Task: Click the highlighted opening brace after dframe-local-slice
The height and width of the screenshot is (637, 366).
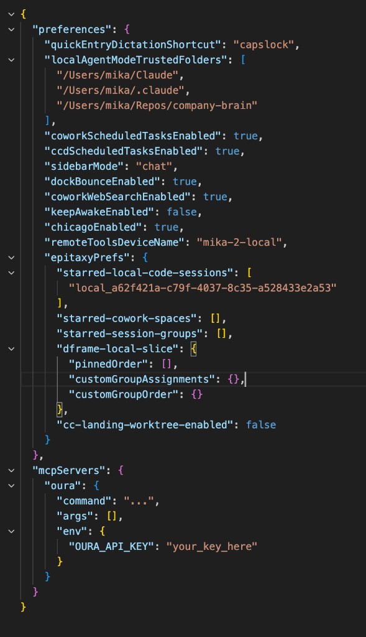Action: (x=193, y=349)
